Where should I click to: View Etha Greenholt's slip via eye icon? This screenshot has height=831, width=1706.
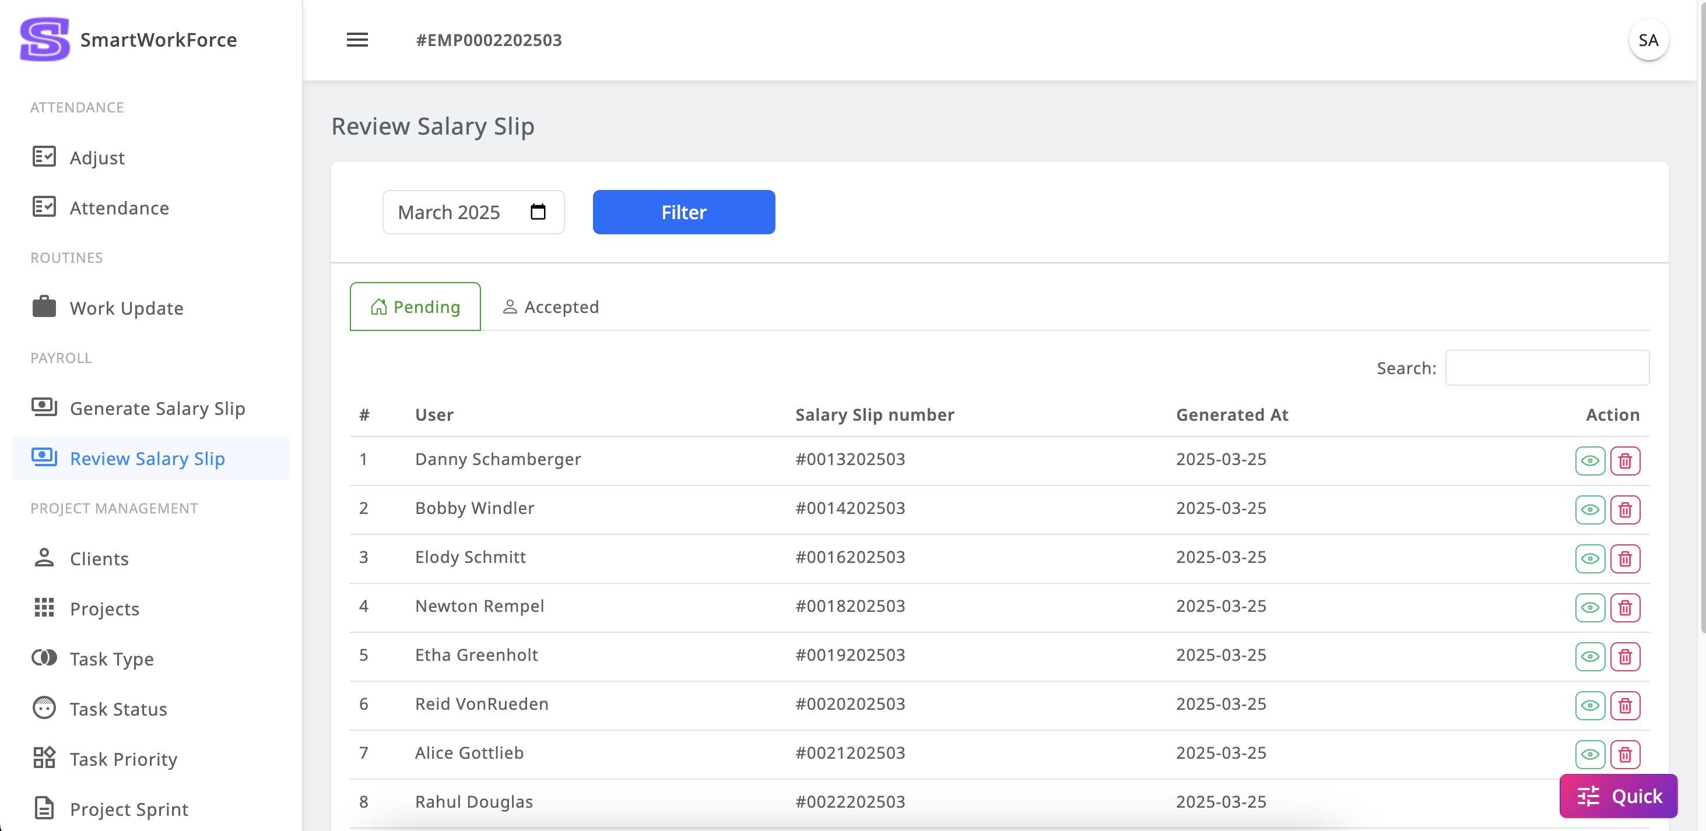pos(1589,657)
